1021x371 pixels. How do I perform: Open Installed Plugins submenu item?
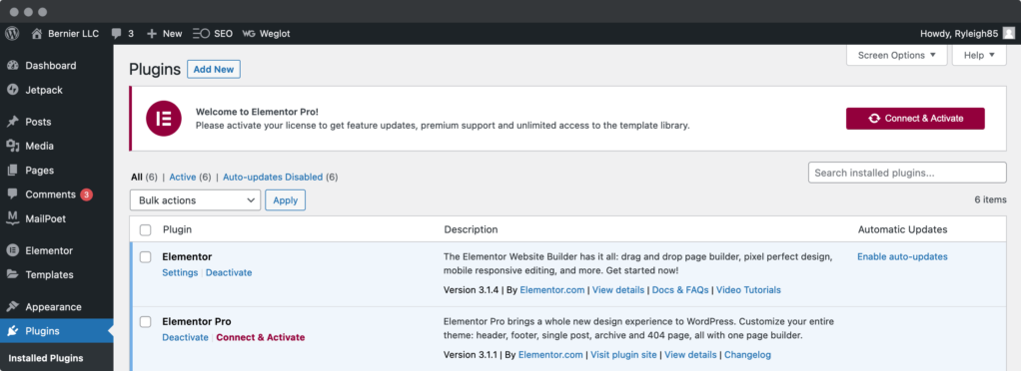tap(46, 358)
